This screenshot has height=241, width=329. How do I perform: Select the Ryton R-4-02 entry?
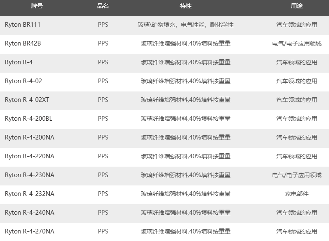pos(23,81)
